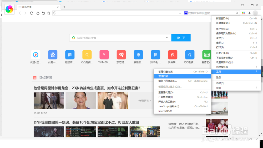Open a new tab with plus icon

pyautogui.click(x=64, y=7)
